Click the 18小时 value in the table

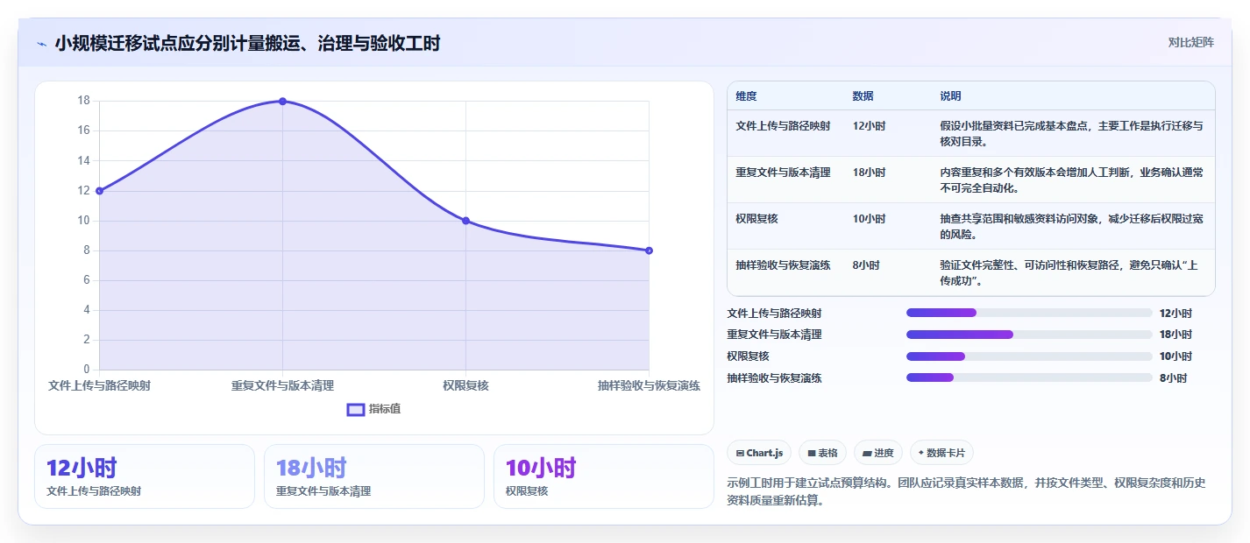tap(869, 173)
